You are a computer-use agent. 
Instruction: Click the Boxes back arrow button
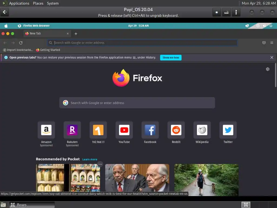point(5,12)
